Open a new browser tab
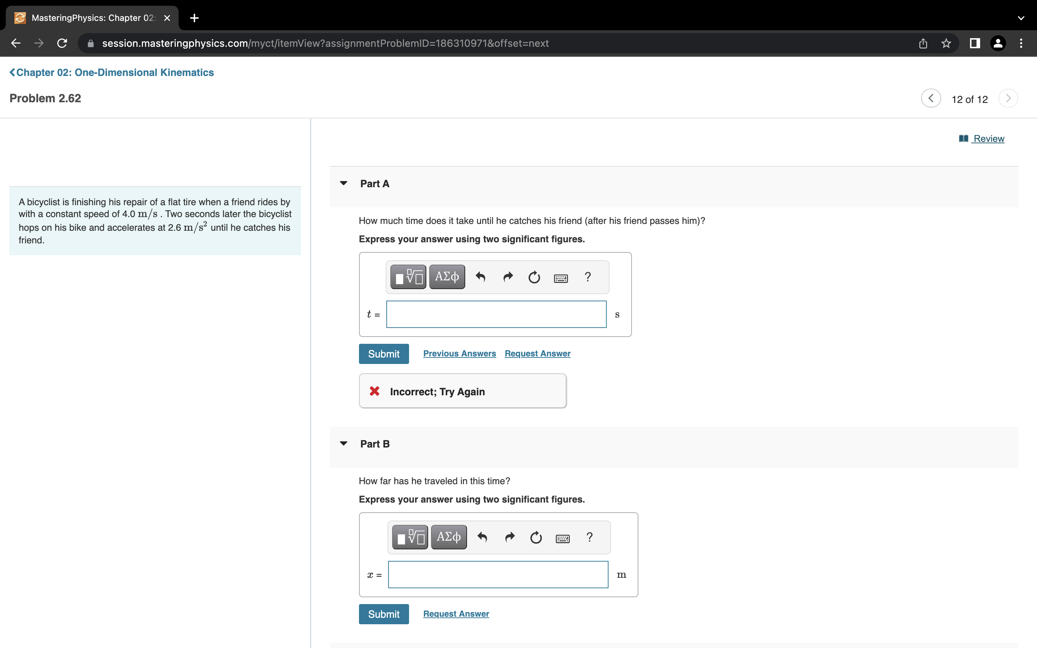 [194, 18]
